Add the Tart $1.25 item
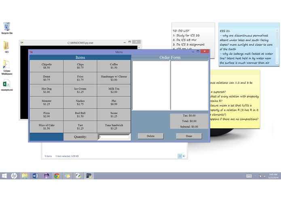Viewport: 281px width, 200px height. (80, 127)
